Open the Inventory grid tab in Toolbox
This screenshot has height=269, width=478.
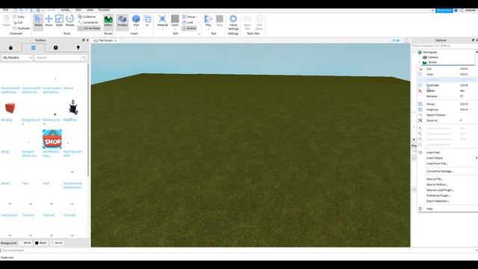click(33, 48)
